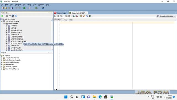This screenshot has height=100, width=177.
Task: Click the Run Statement play icon
Action: point(55,16)
